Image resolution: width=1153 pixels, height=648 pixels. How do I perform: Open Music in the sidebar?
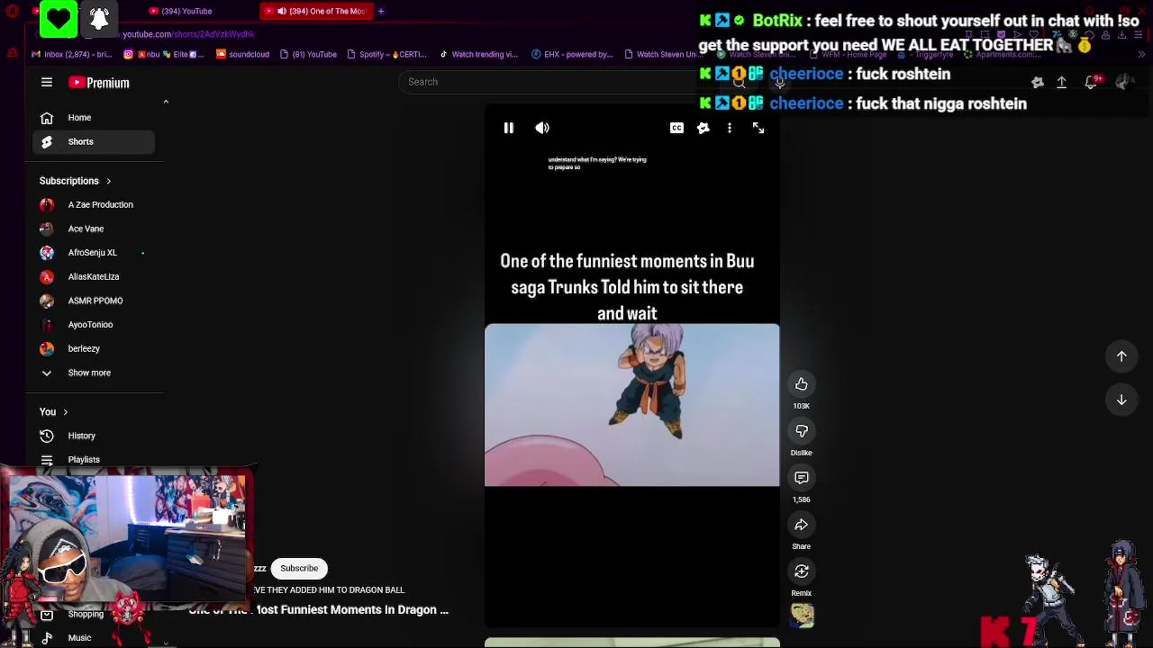[x=79, y=638]
